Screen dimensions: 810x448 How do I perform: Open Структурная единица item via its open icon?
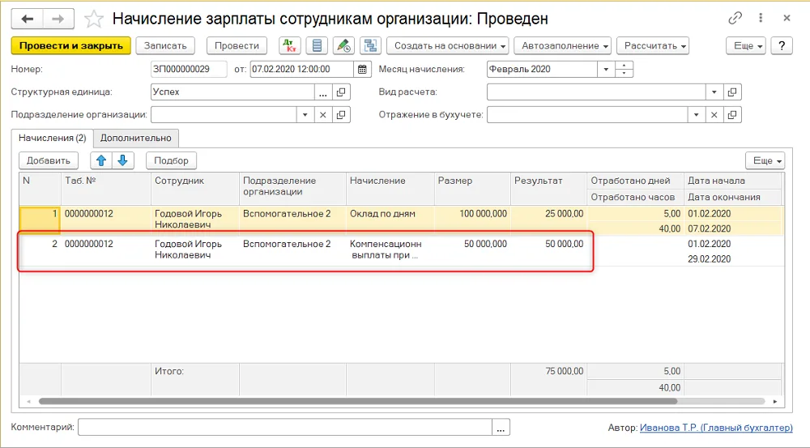pos(341,92)
